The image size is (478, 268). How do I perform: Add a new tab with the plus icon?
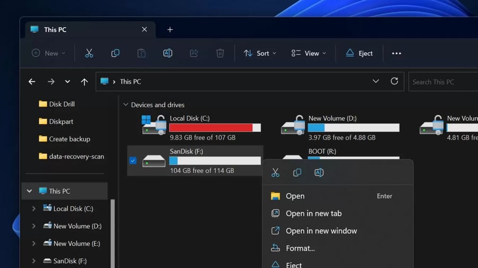click(170, 30)
